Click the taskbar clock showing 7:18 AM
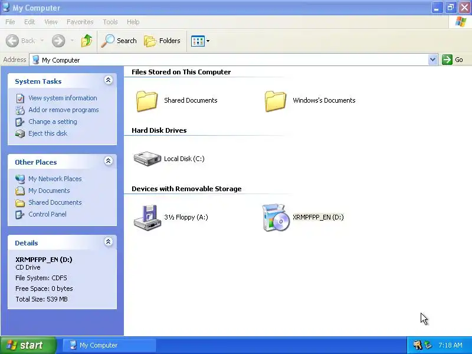 (450, 345)
